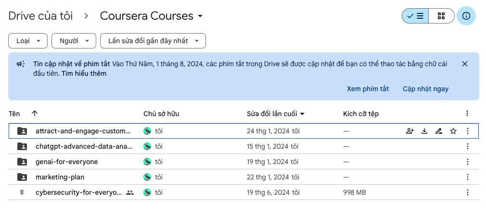Click the 22 thg 1, 2024 date

[268, 177]
